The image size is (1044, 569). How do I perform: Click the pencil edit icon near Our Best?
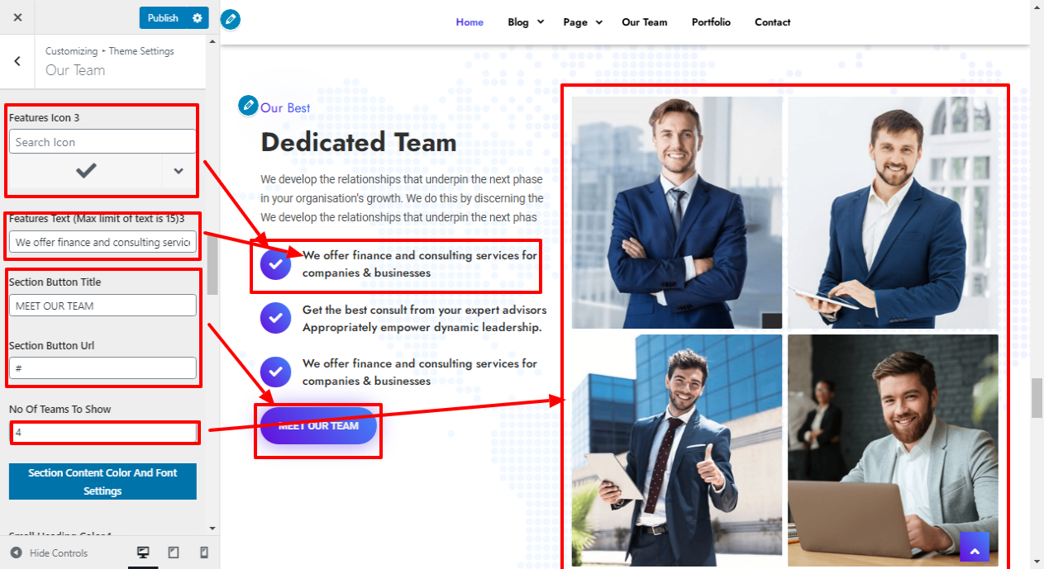[x=248, y=106]
